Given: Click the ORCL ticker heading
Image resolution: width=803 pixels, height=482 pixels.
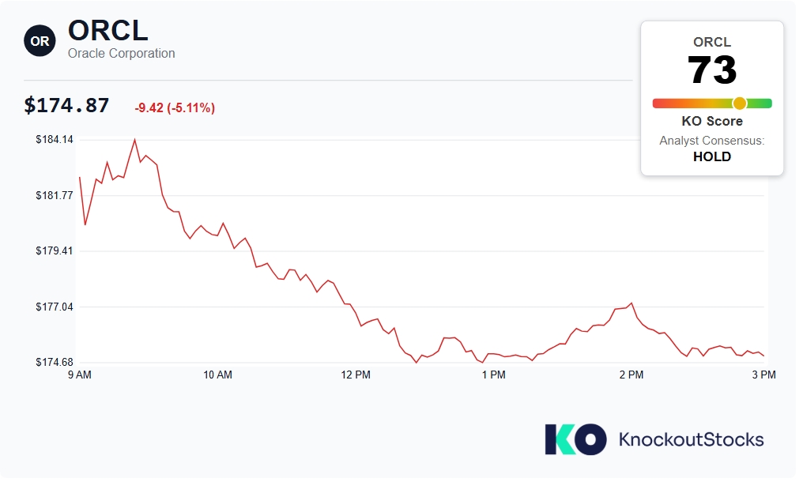Looking at the screenshot, I should pos(108,31).
